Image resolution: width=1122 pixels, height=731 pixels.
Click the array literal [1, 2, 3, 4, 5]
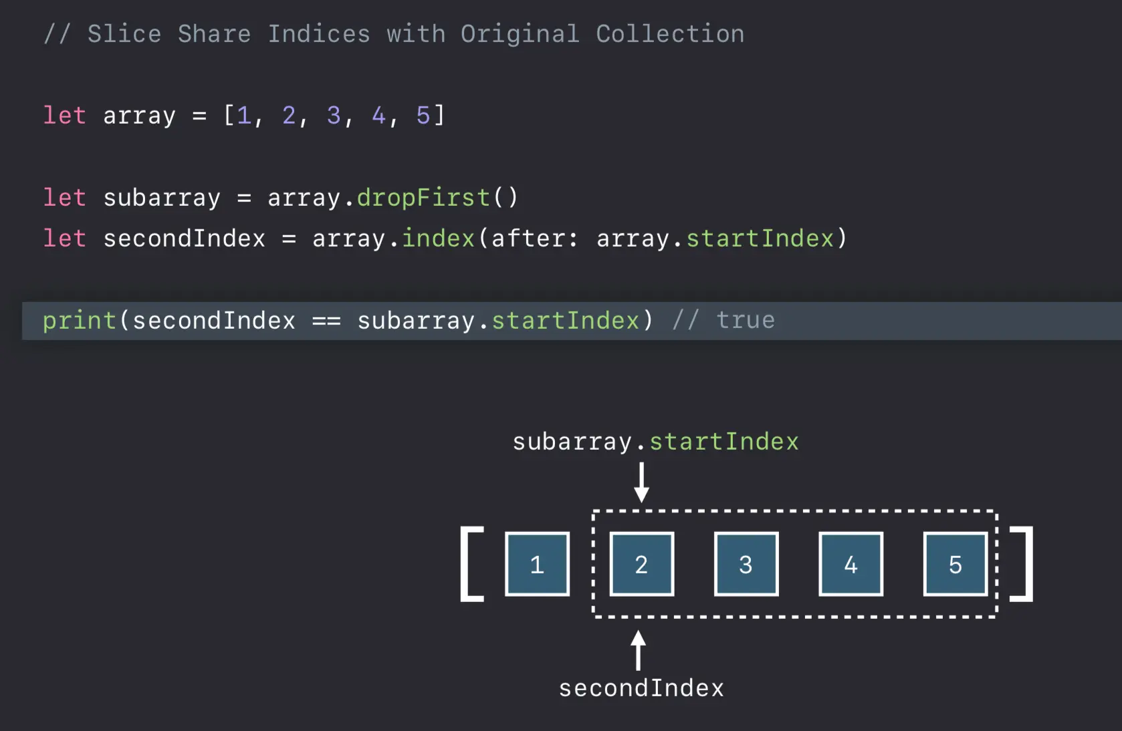pyautogui.click(x=334, y=116)
